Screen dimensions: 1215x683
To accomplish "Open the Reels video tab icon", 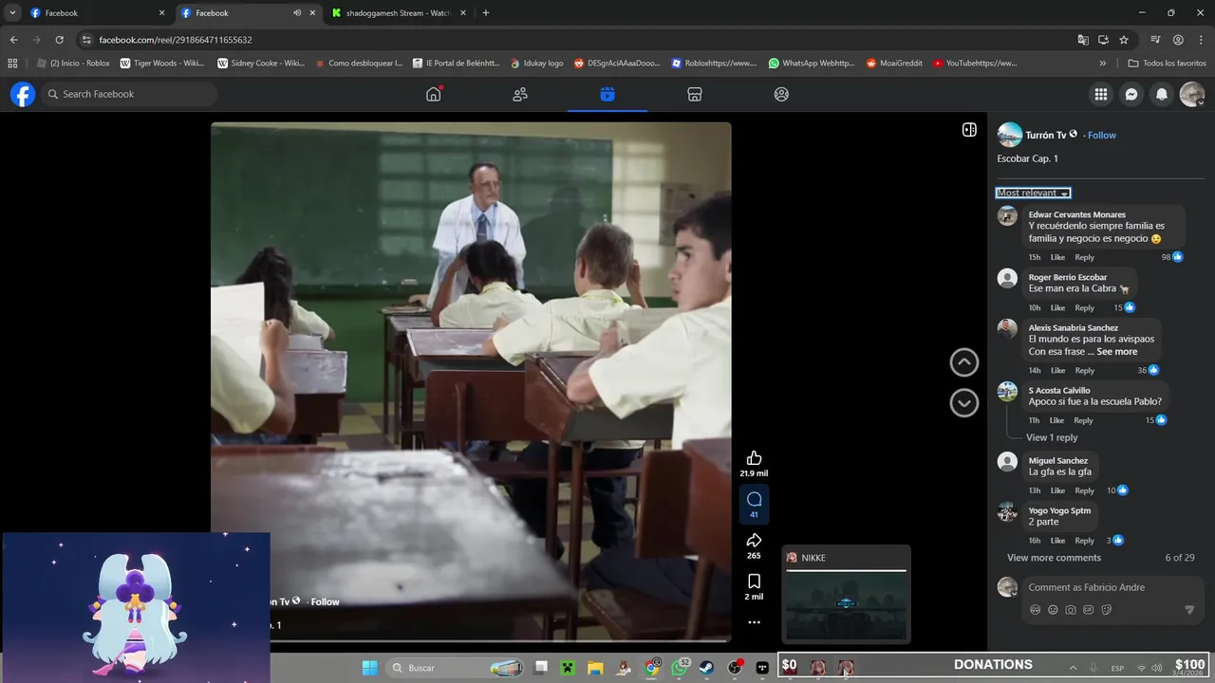I will (x=607, y=94).
